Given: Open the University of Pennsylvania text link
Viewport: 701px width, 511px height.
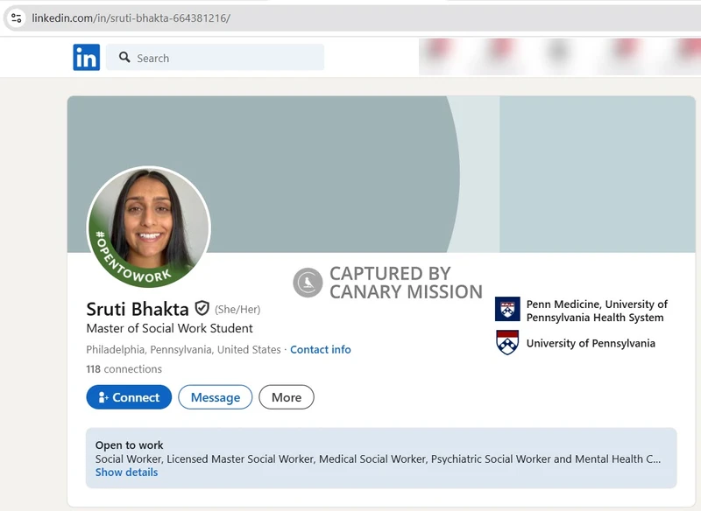Looking at the screenshot, I should tap(590, 343).
